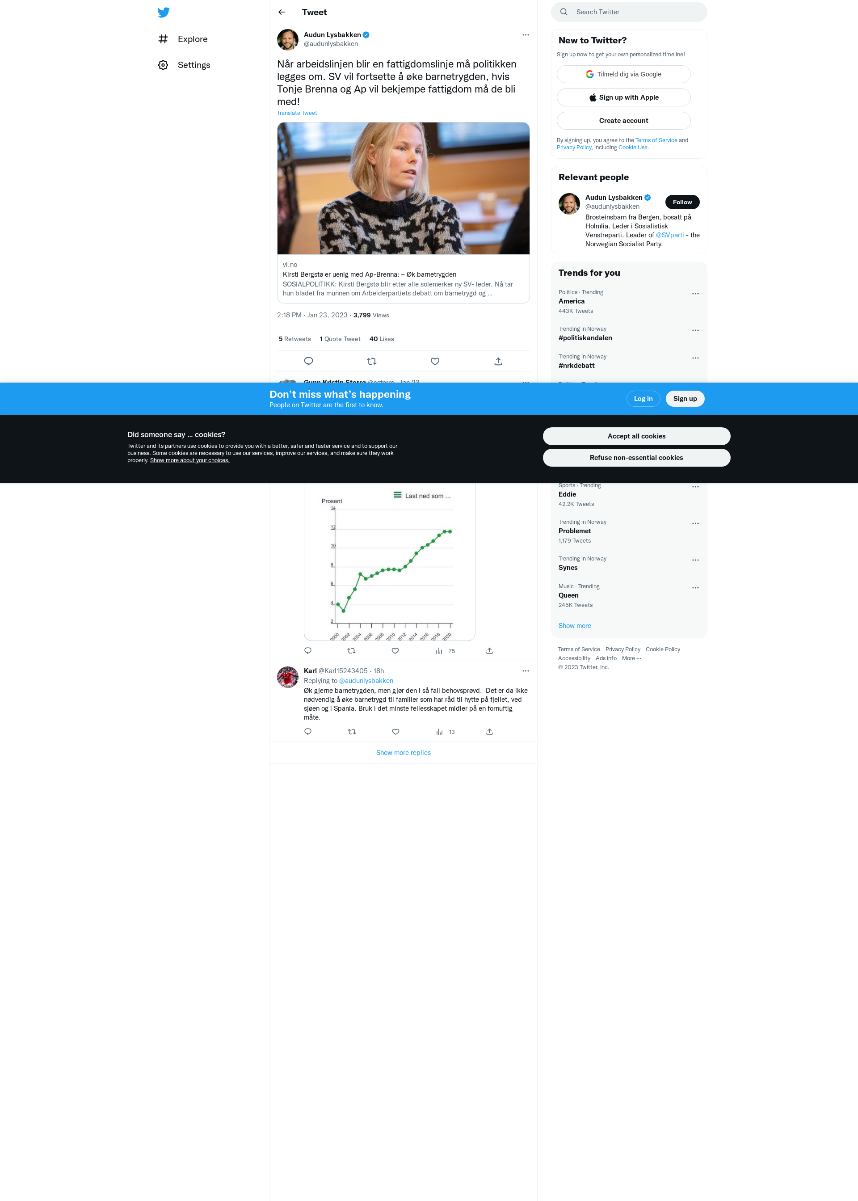Click the Twitter bird logo
This screenshot has height=1201, width=858.
pos(164,12)
